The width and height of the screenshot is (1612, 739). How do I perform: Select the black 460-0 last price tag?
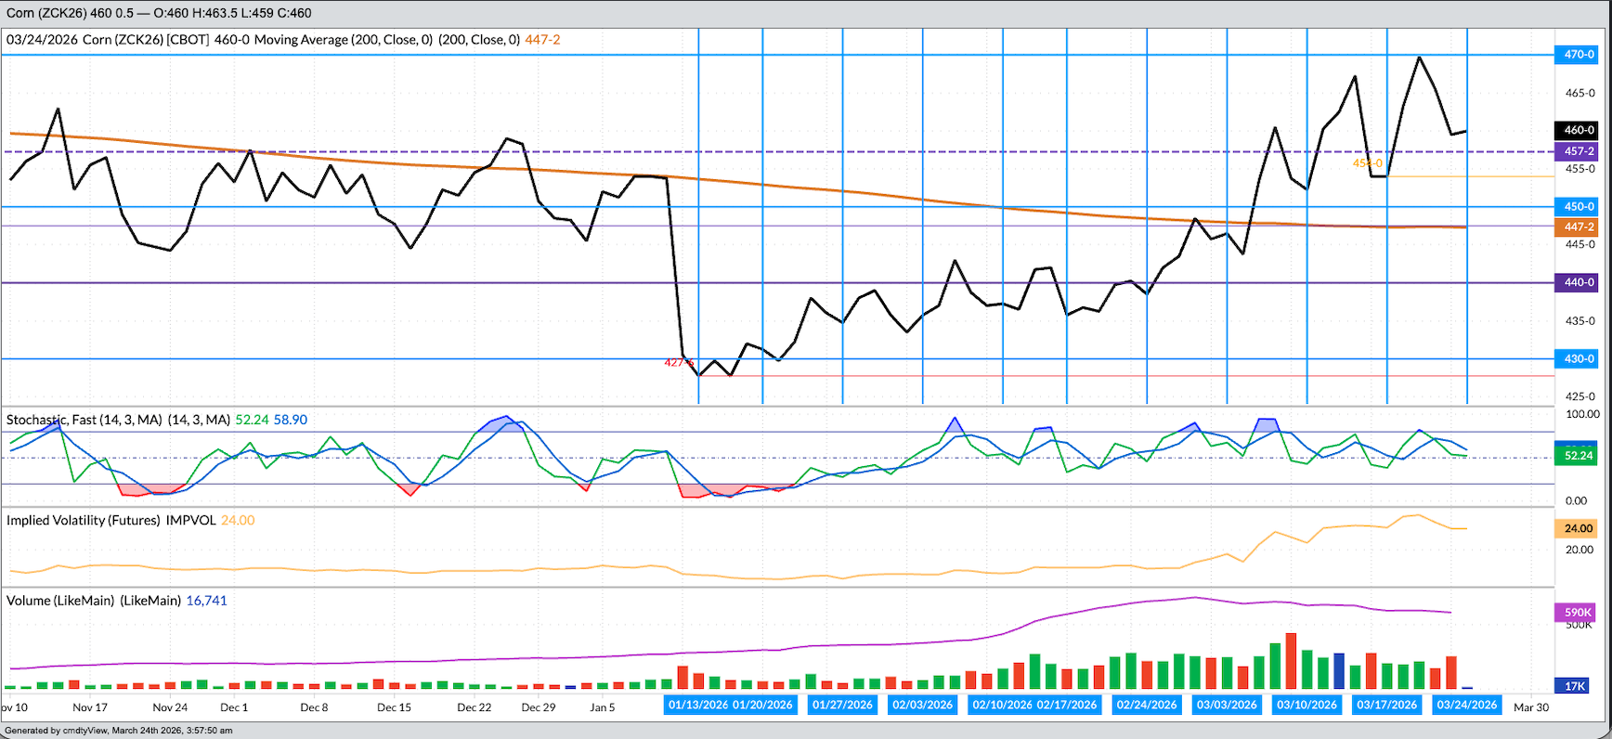click(1577, 130)
